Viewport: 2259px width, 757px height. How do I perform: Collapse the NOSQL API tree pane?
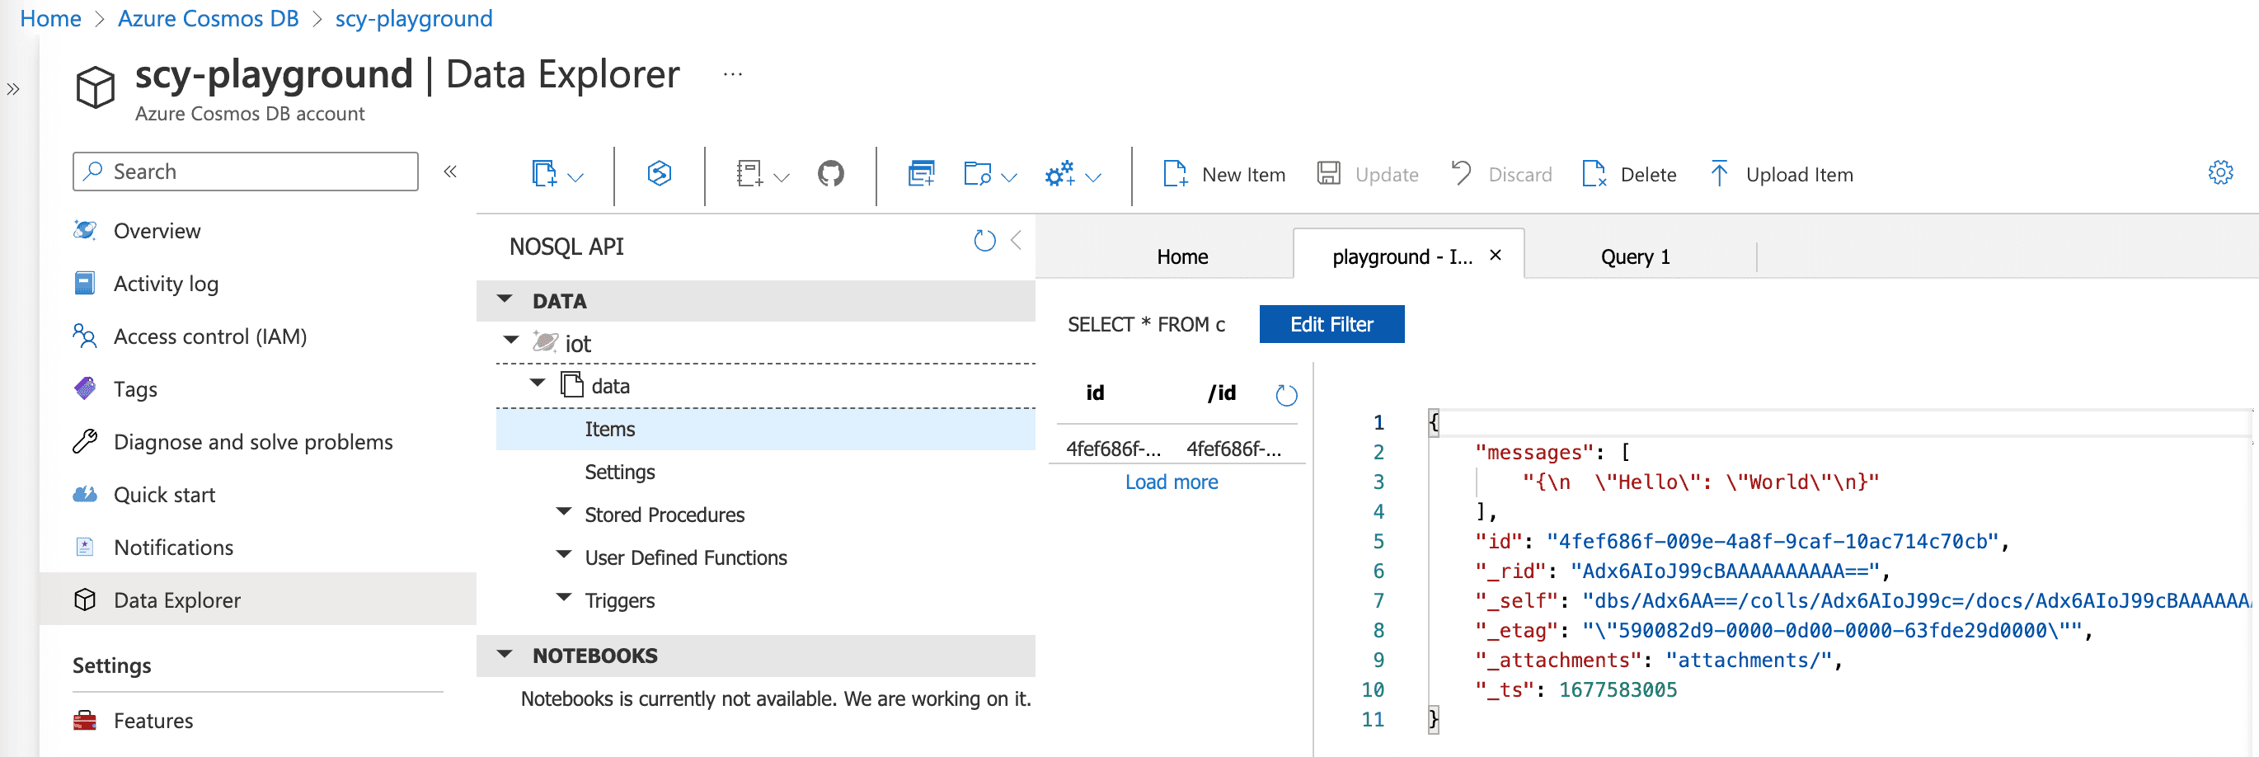[1017, 240]
